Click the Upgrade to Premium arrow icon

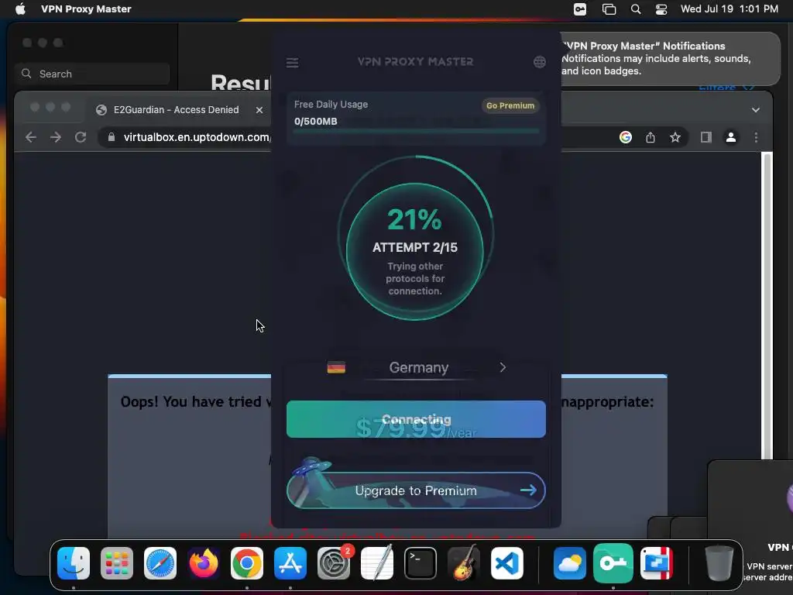528,490
